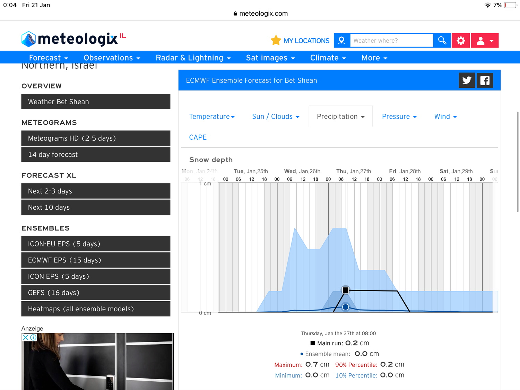Select the CAPE tab

198,137
